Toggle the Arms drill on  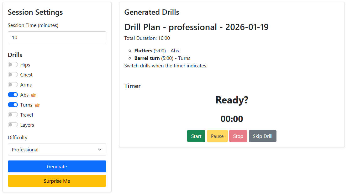point(13,85)
